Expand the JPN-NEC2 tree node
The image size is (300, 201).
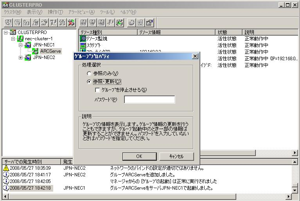click(20, 57)
